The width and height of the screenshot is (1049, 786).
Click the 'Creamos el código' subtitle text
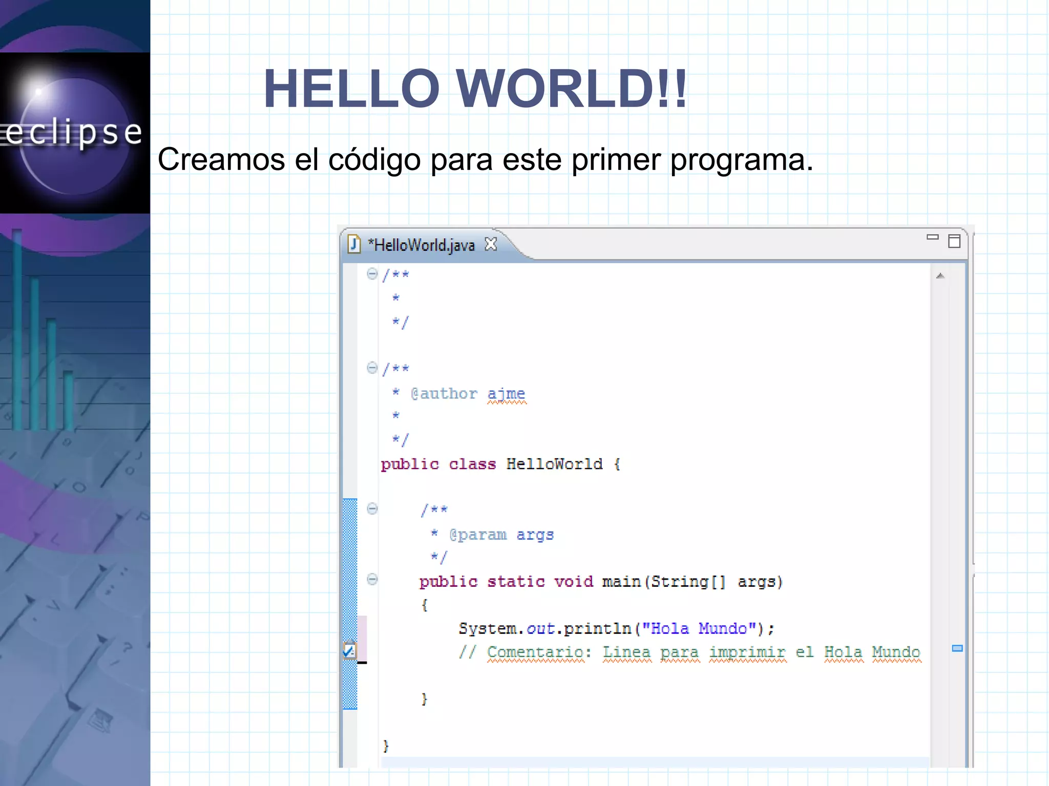tap(485, 159)
